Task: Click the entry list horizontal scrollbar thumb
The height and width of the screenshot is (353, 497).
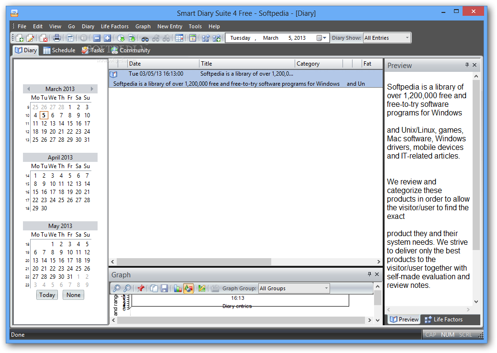Action: pos(194,262)
